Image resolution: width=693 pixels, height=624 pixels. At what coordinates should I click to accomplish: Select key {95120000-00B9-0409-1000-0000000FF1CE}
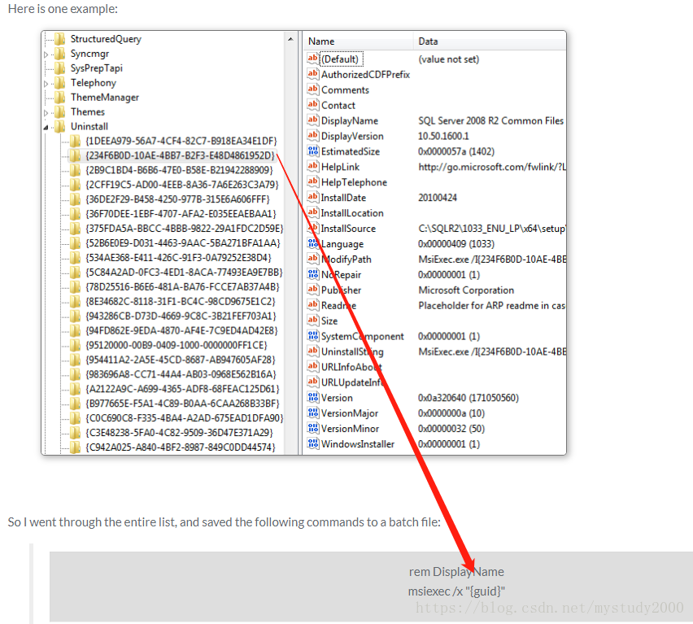(177, 345)
